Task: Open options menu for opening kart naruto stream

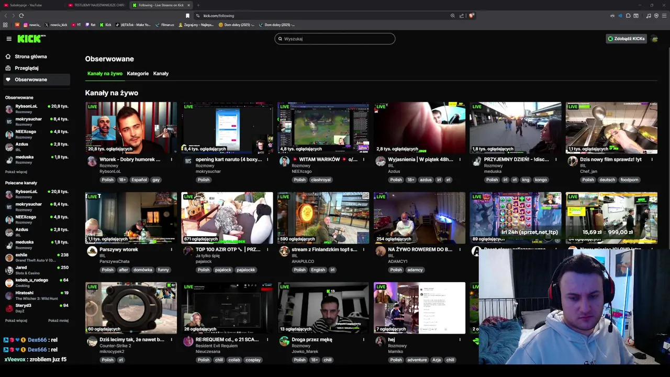Action: click(x=267, y=160)
